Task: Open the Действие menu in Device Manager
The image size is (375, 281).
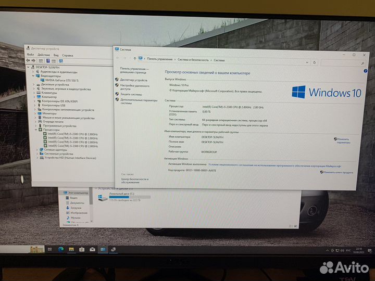Action: click(44, 55)
